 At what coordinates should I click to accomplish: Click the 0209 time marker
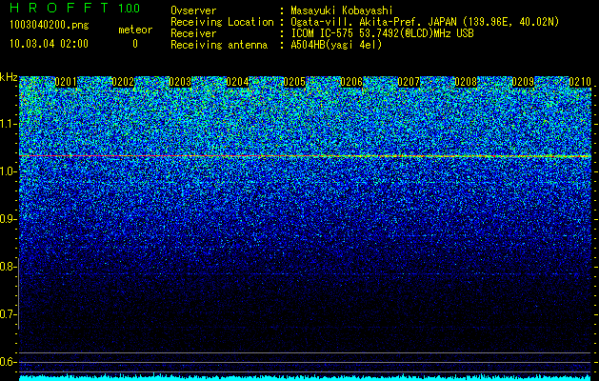click(523, 82)
